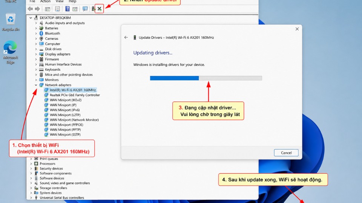This screenshot has height=203, width=362.
Task: Toggle the action pane toolbar icon
Action: tap(75, 9)
